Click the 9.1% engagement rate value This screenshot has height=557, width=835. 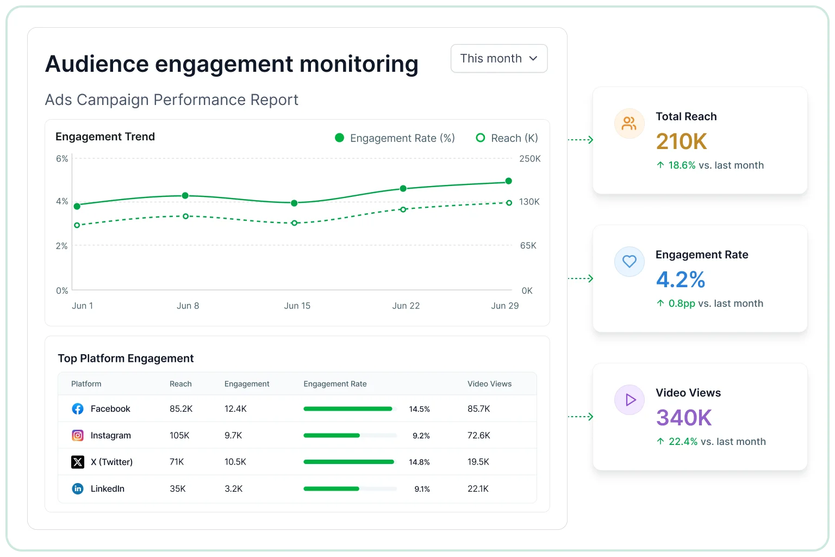tap(422, 489)
